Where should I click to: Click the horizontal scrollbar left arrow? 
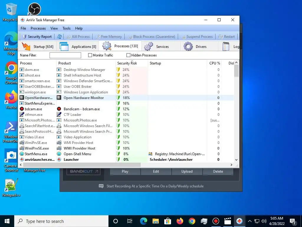click(x=21, y=165)
